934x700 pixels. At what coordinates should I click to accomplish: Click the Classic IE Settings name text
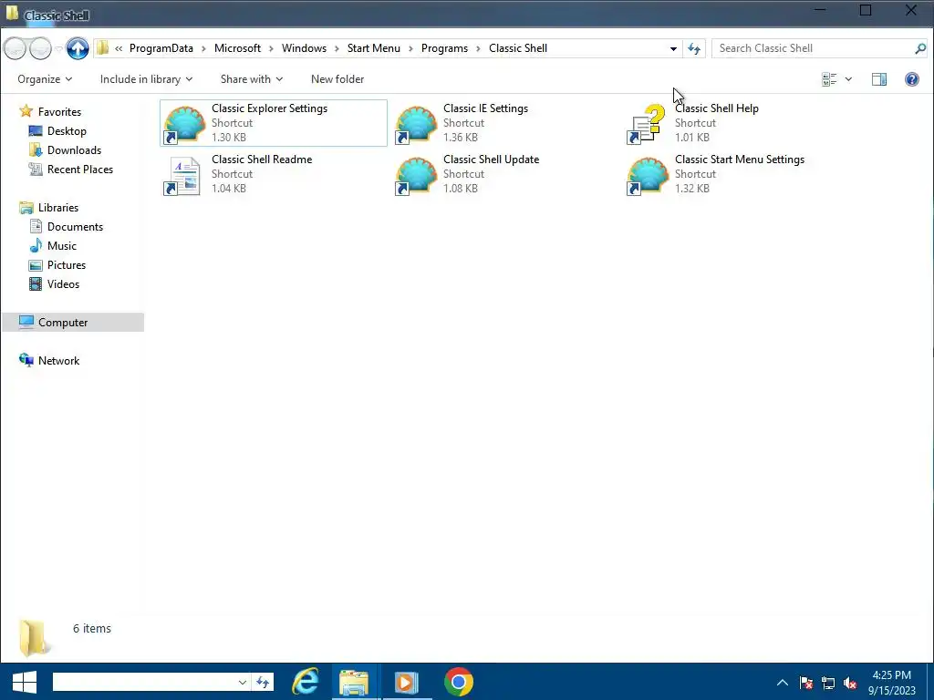coord(486,108)
